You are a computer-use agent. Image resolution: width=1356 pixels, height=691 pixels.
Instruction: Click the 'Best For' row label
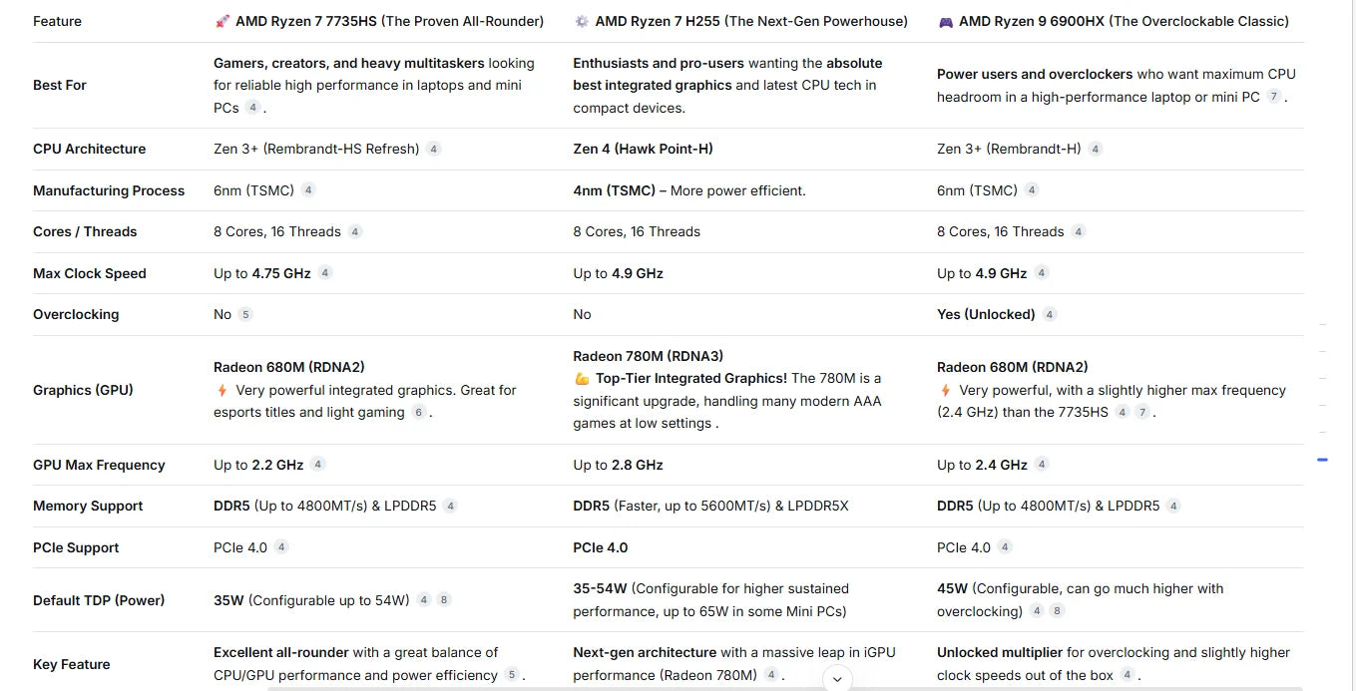point(60,85)
